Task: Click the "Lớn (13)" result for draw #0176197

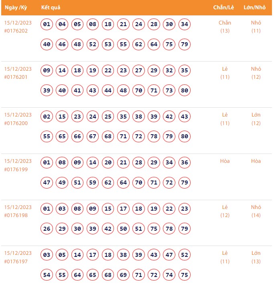Action: coord(256,257)
